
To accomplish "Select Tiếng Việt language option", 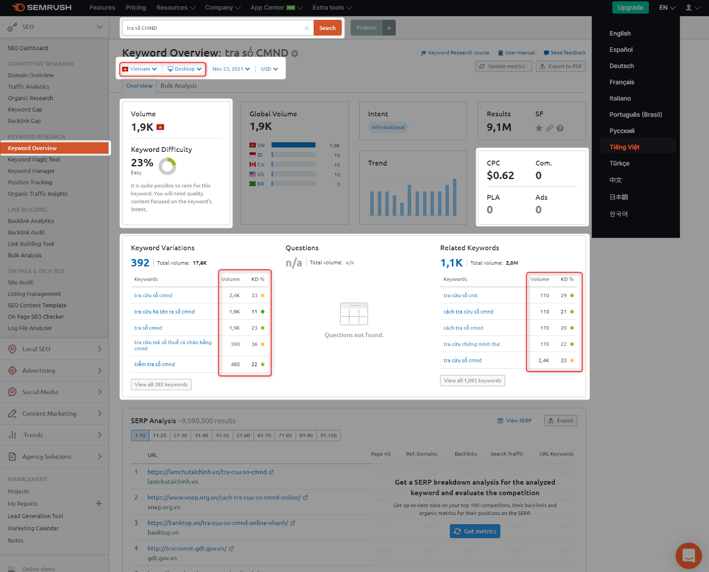I will (624, 147).
